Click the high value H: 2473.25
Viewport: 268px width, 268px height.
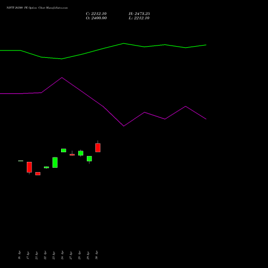click(139, 14)
